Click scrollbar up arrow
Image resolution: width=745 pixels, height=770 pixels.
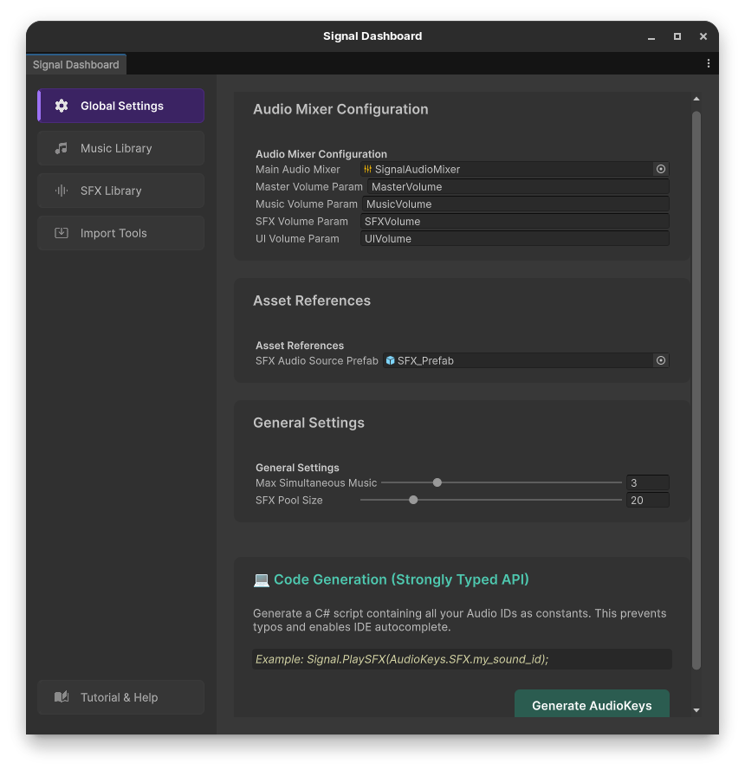point(696,99)
